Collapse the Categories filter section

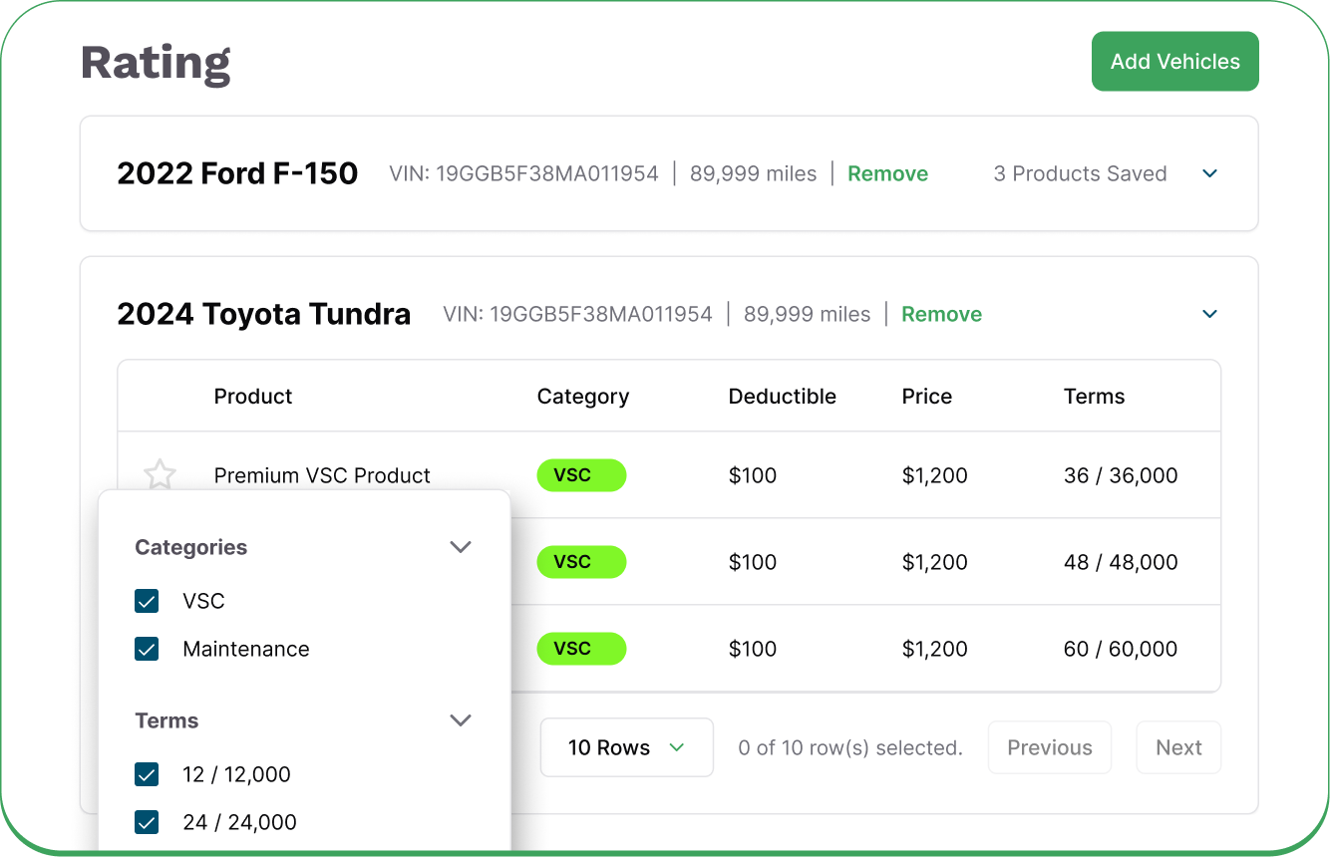point(460,547)
